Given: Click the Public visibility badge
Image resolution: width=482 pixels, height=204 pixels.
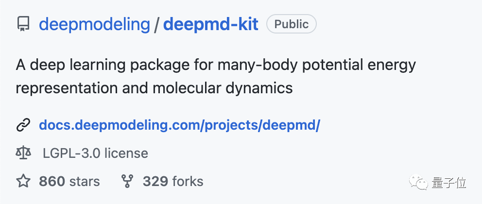Looking at the screenshot, I should tap(292, 24).
